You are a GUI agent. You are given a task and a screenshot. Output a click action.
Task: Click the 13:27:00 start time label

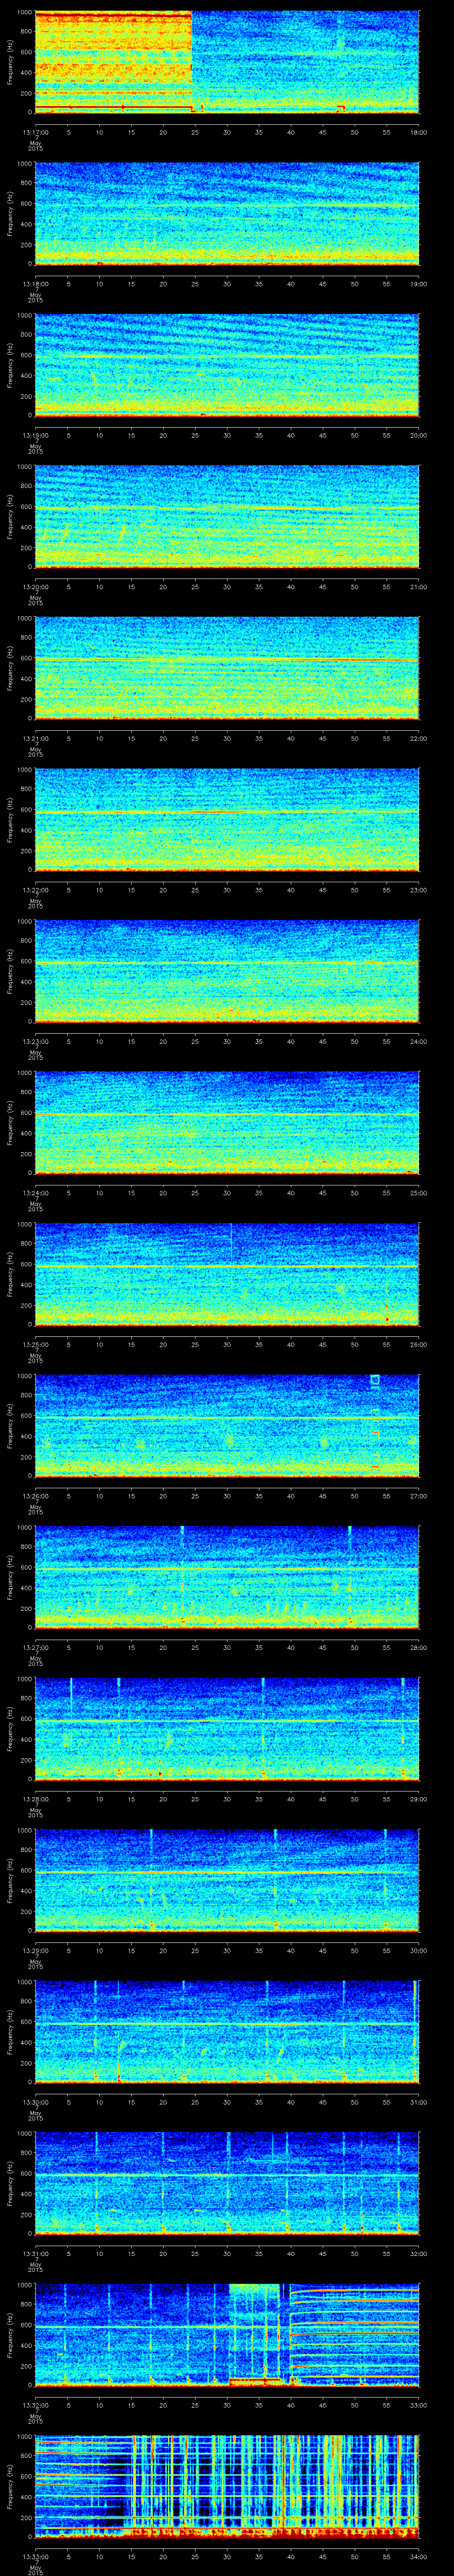click(x=35, y=1648)
